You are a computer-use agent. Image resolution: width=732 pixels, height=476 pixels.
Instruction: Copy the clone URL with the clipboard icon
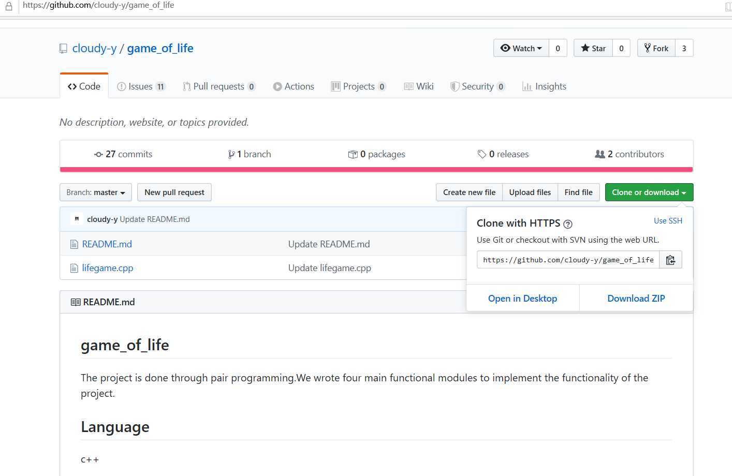pyautogui.click(x=670, y=260)
